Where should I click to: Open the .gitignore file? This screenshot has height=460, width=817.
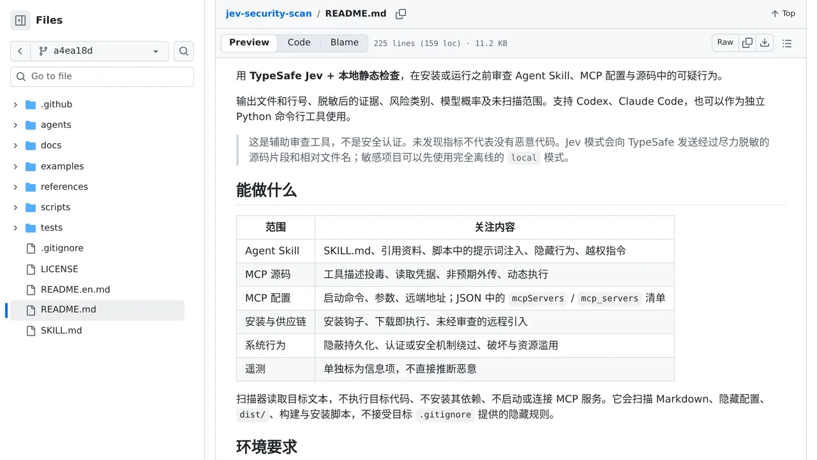point(62,248)
